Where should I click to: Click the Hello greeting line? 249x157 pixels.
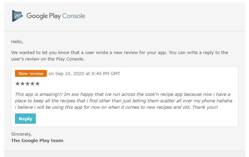pyautogui.click(x=17, y=41)
